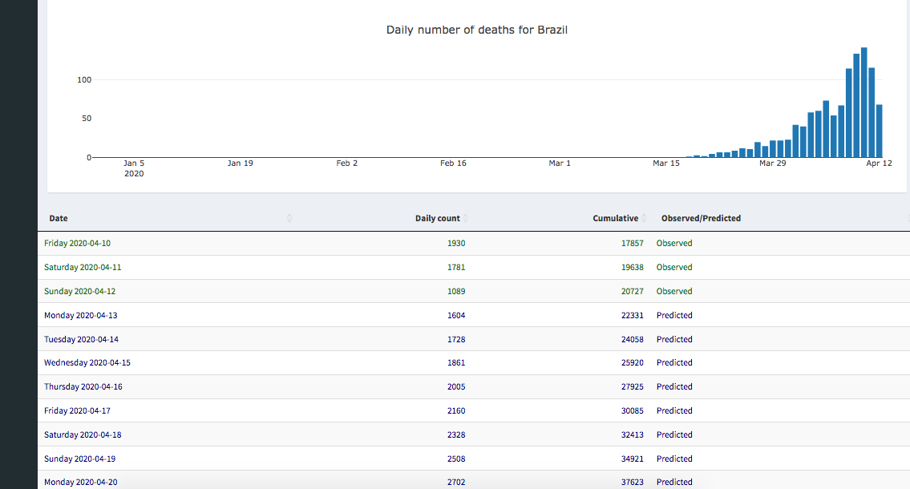Click the Date column header label
This screenshot has height=489, width=910.
click(59, 218)
